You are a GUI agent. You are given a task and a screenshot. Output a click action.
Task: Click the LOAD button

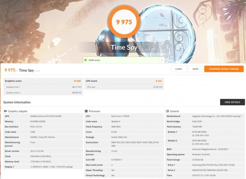click(178, 69)
